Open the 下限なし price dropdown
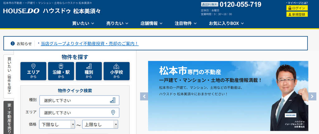Viewport: 319px width, 134px height. point(57,124)
